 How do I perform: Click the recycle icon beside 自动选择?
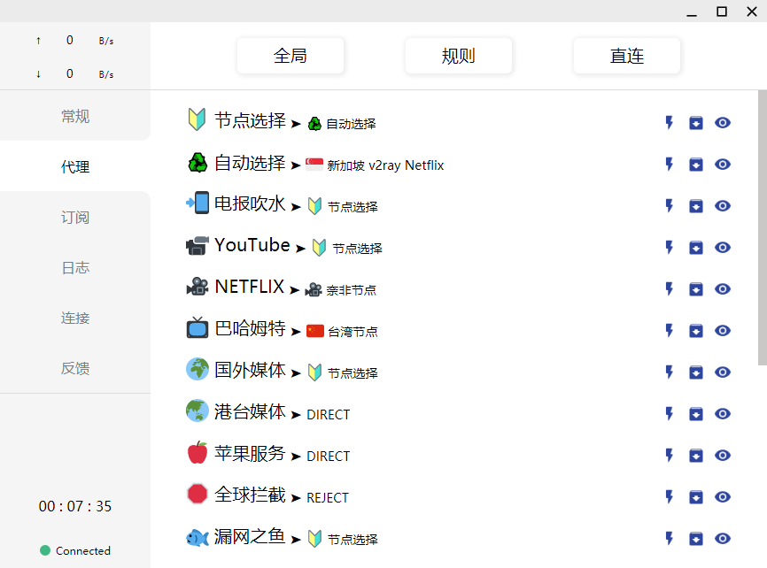click(198, 162)
